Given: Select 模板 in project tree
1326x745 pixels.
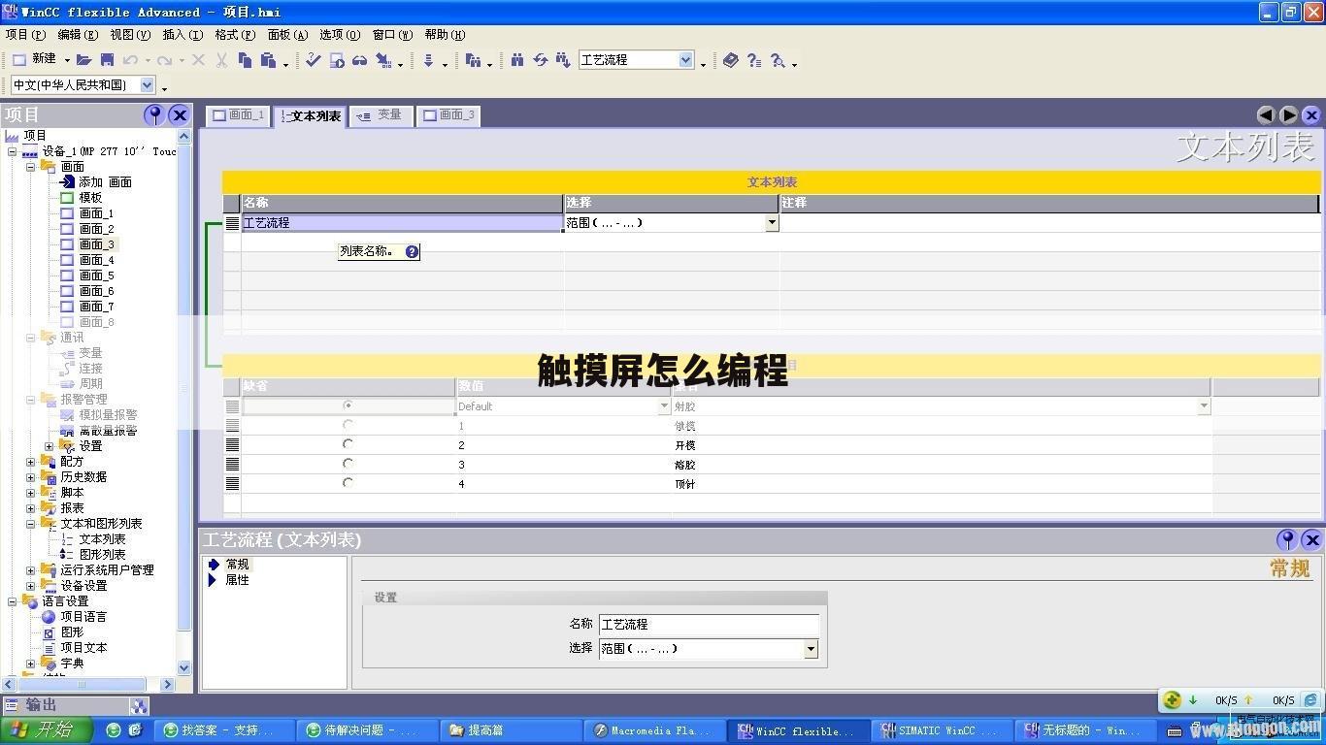Looking at the screenshot, I should click(x=90, y=198).
